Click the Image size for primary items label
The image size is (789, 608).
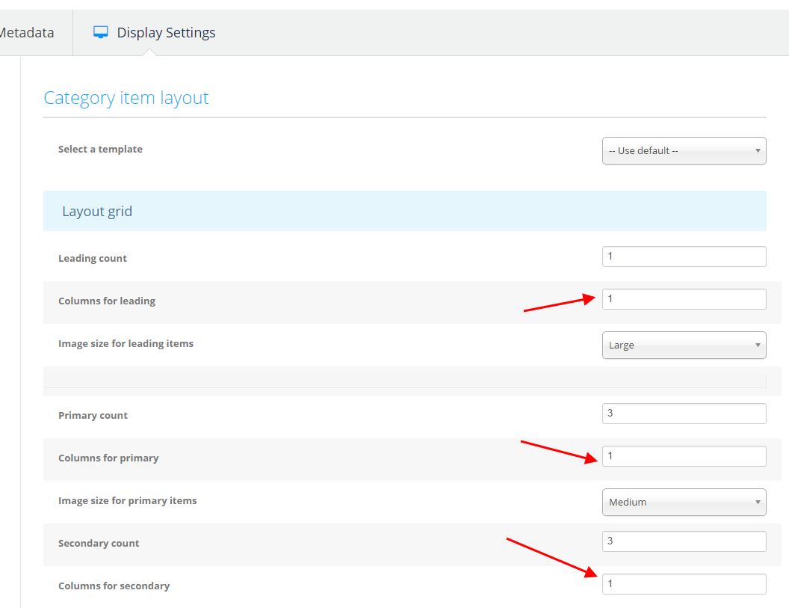127,501
